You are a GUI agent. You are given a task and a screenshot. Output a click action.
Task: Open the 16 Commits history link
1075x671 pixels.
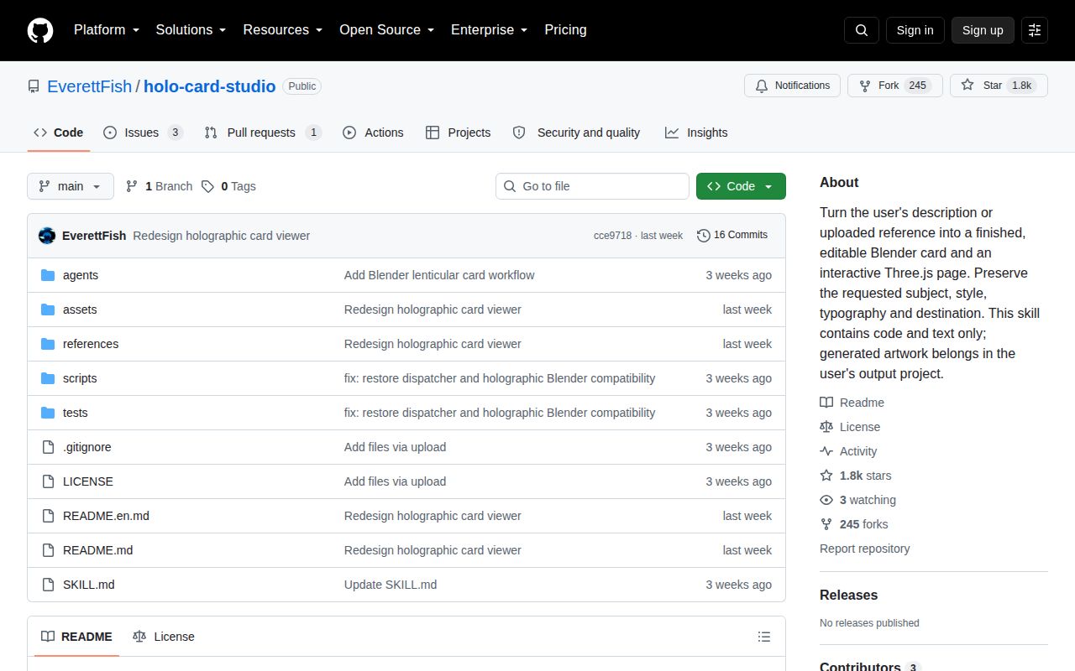coord(732,236)
